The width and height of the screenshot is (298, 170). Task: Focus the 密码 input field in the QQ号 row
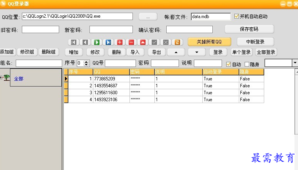pyautogui.click(x=165, y=63)
